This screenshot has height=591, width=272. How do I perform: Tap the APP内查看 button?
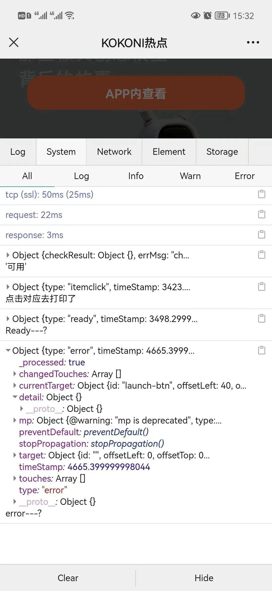click(x=136, y=93)
